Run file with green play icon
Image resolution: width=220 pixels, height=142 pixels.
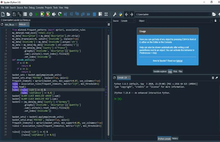tap(36, 14)
